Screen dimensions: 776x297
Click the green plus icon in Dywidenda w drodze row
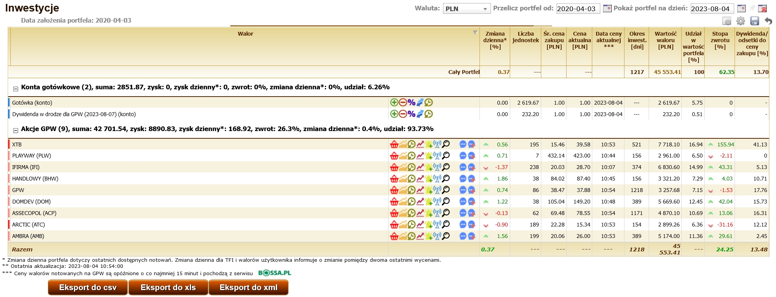[x=394, y=114]
